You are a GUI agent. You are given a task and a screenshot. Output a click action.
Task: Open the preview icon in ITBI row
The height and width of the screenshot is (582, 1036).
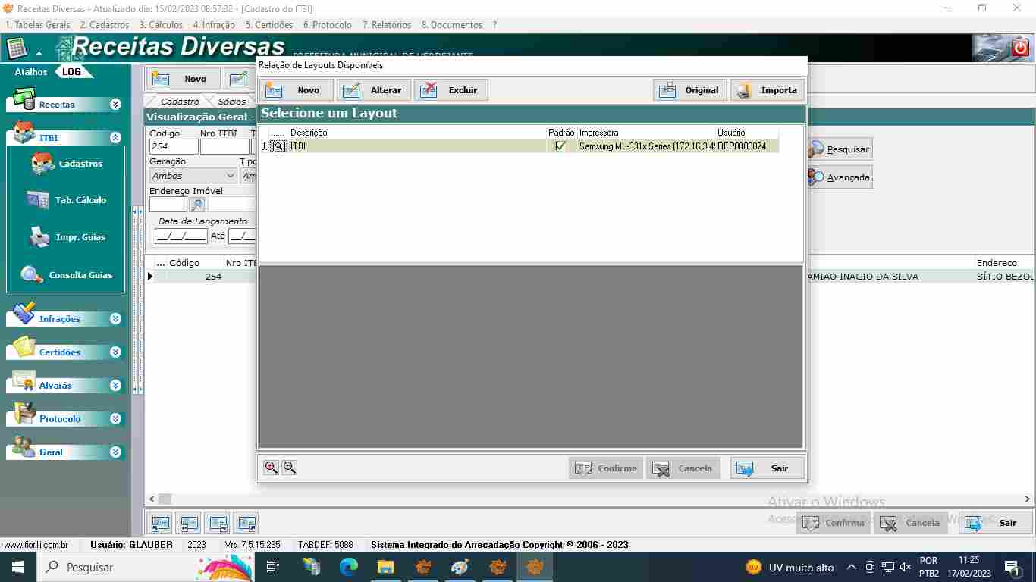click(x=278, y=146)
